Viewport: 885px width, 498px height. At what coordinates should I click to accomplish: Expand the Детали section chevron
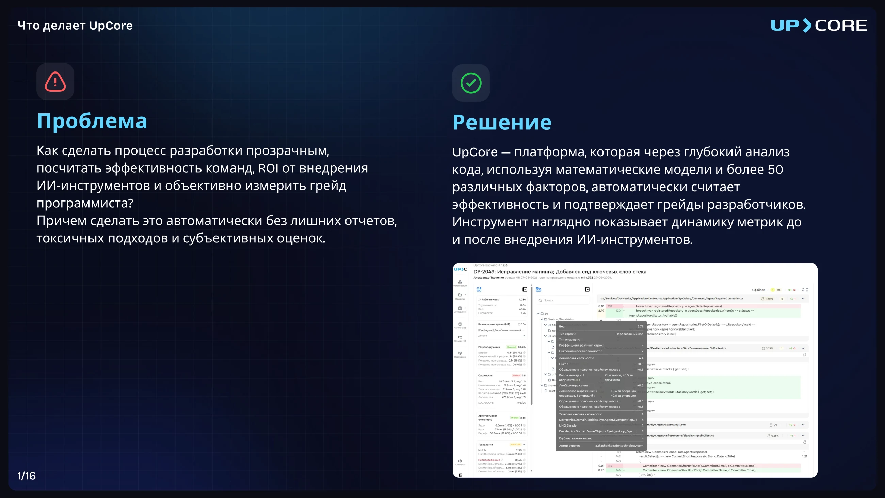click(x=524, y=335)
